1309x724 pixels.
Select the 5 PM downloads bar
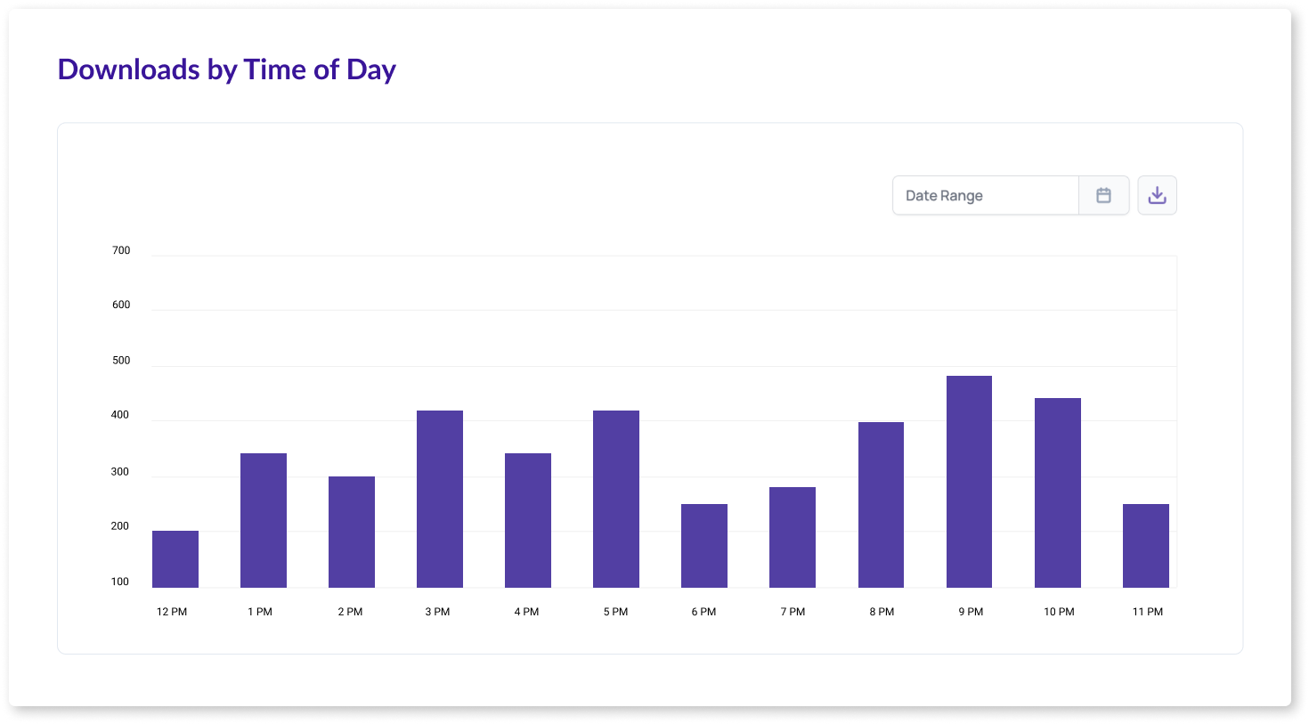(x=616, y=500)
